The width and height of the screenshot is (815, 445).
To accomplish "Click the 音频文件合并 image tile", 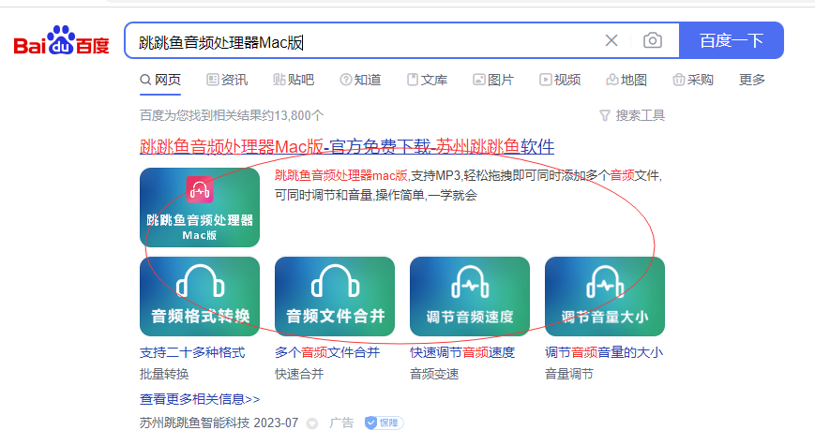I will coord(335,296).
